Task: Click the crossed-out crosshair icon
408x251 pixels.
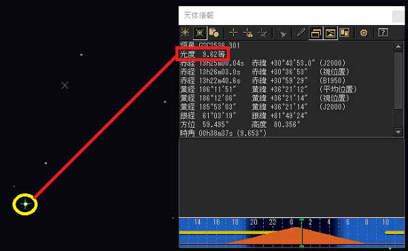Action: [262, 33]
